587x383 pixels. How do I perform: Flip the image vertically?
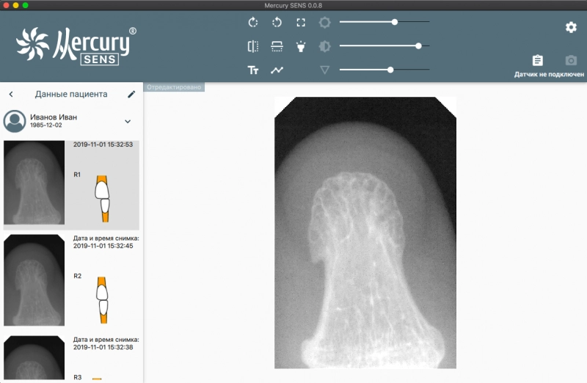[277, 46]
